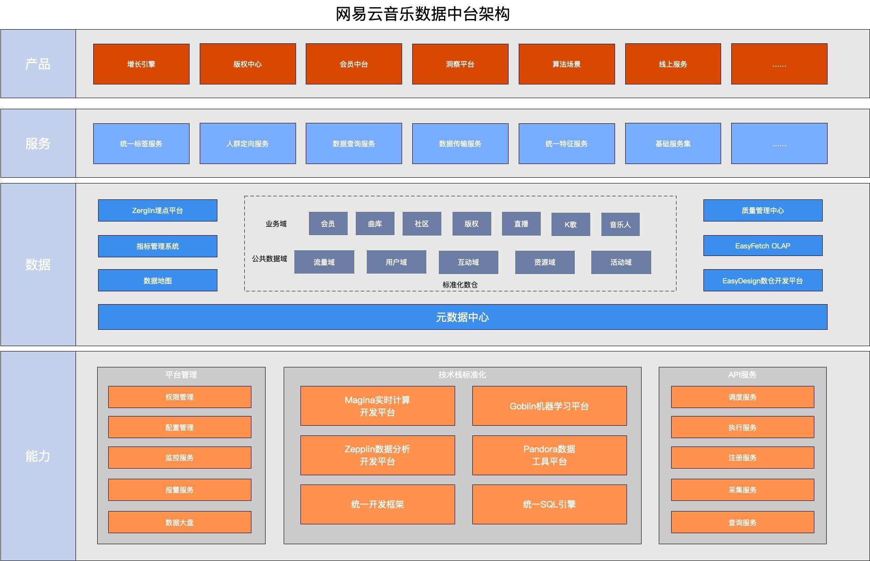Select the 版权中心 product module
This screenshot has width=870, height=561.
(x=247, y=63)
